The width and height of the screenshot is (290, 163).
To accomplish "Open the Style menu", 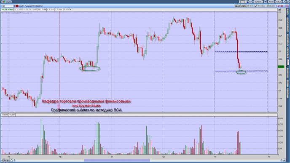I will click(250, 6).
